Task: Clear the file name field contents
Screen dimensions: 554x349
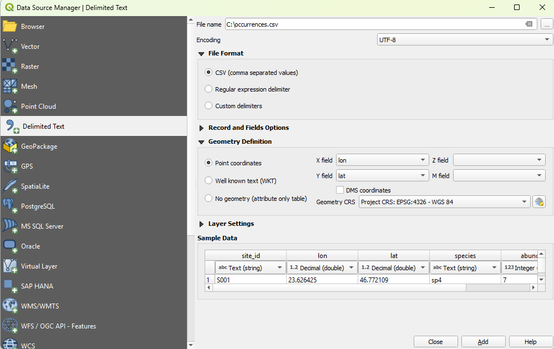Action: click(x=529, y=24)
